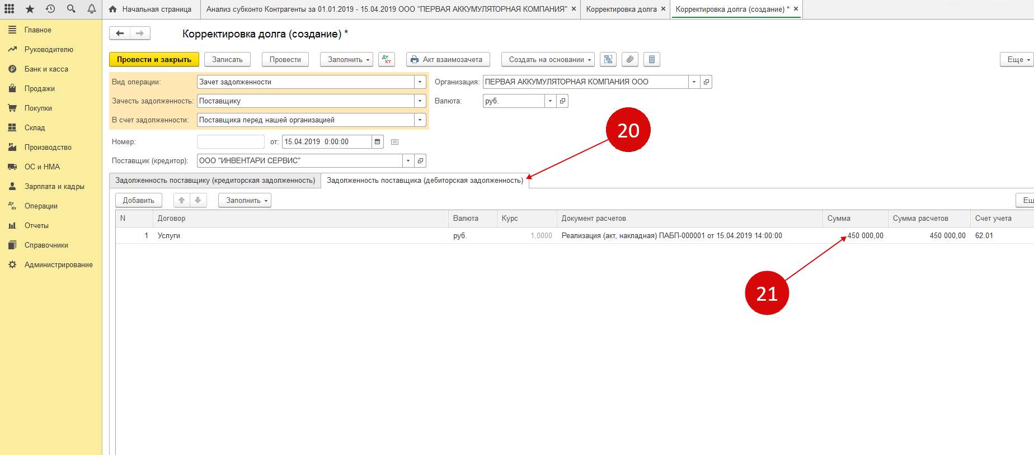Open notifications bell icon
This screenshot has width=1034, height=455.
tap(92, 9)
